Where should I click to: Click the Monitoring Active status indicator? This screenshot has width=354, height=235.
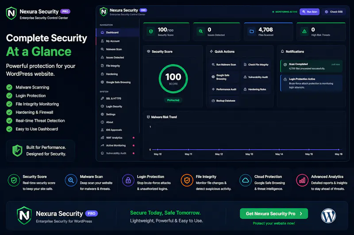coord(285,12)
